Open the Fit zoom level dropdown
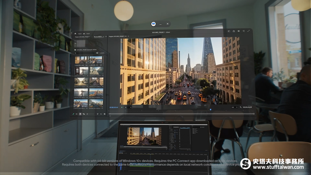Viewport: 311px width, 175px height. pyautogui.click(x=128, y=107)
